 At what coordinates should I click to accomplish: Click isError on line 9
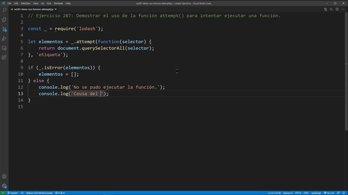tap(53, 68)
